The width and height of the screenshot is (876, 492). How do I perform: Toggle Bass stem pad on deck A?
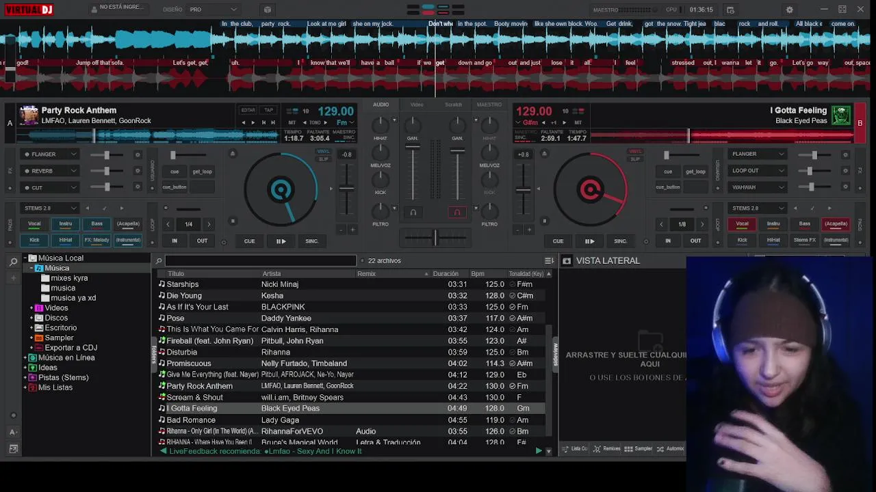[97, 223]
